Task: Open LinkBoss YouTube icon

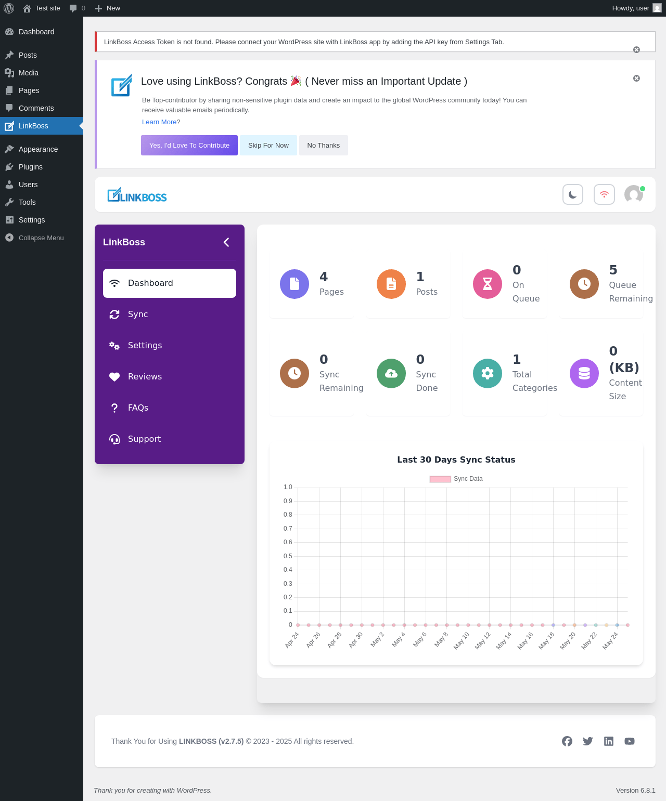Action: coord(630,741)
